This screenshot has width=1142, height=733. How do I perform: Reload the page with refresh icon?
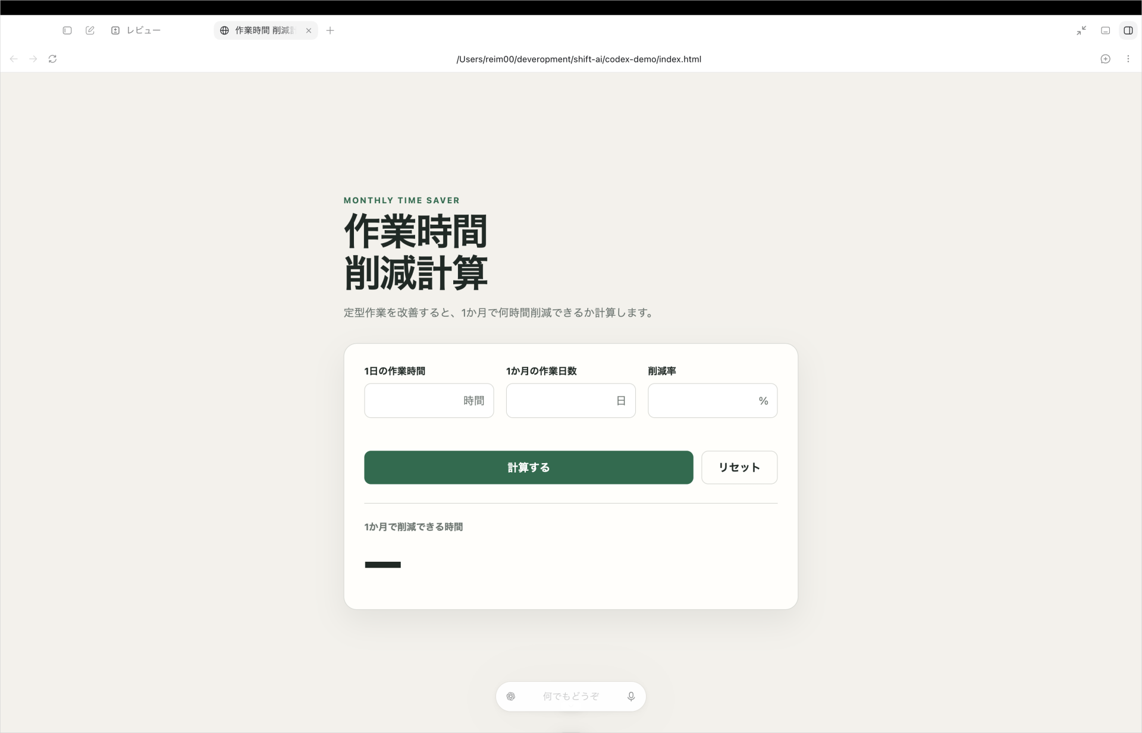52,59
